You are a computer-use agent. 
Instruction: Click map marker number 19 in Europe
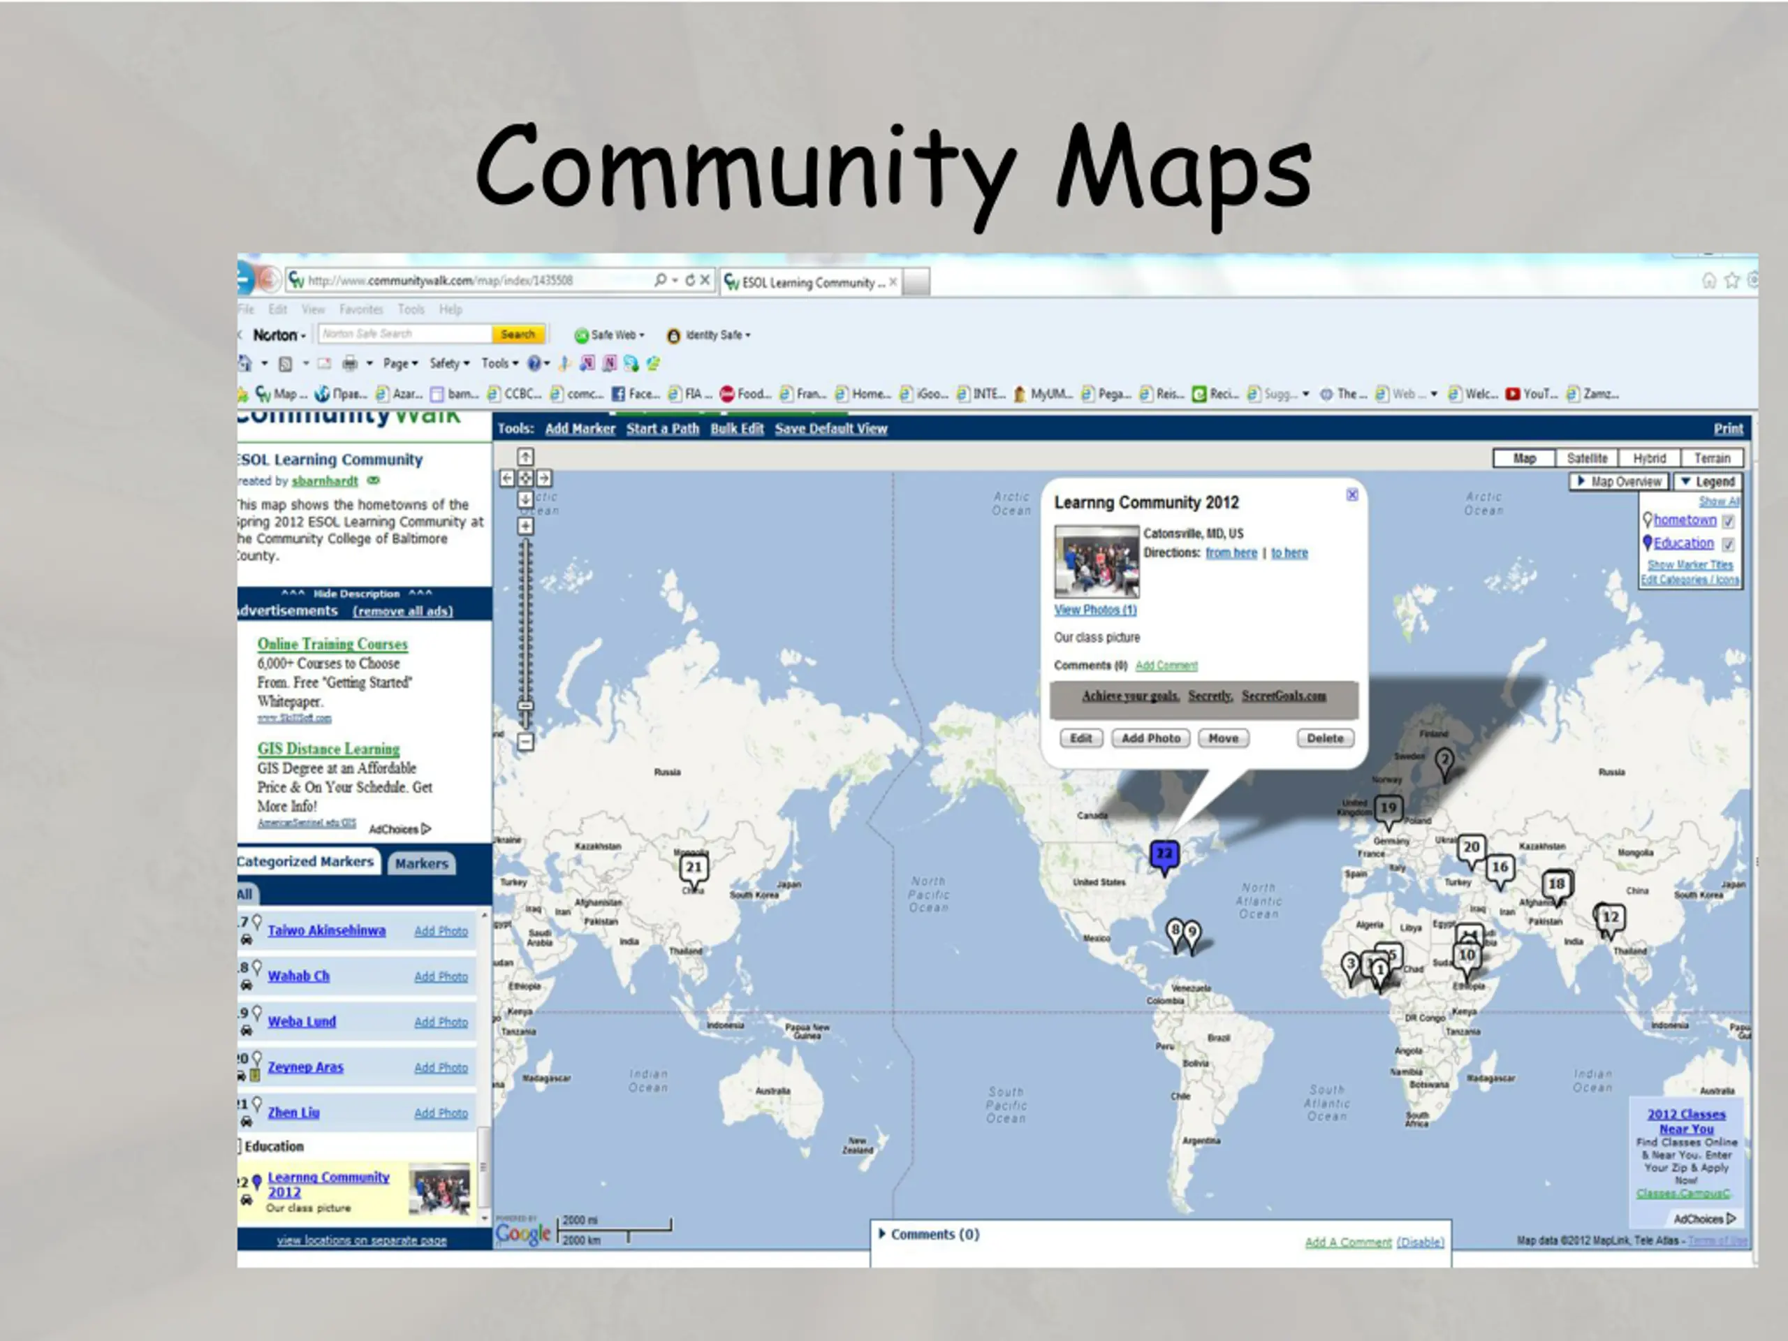[x=1388, y=809]
